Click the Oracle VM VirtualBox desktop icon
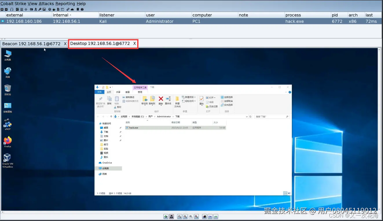This screenshot has height=221, width=383. tap(8, 161)
